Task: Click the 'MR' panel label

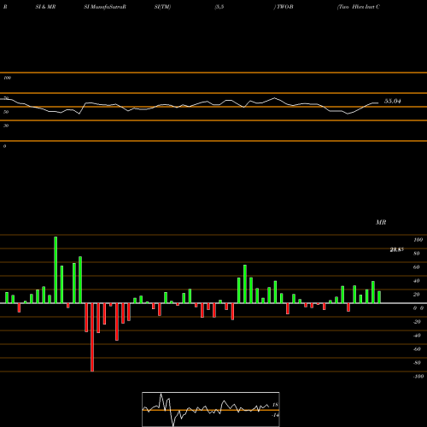Action: tap(381, 222)
